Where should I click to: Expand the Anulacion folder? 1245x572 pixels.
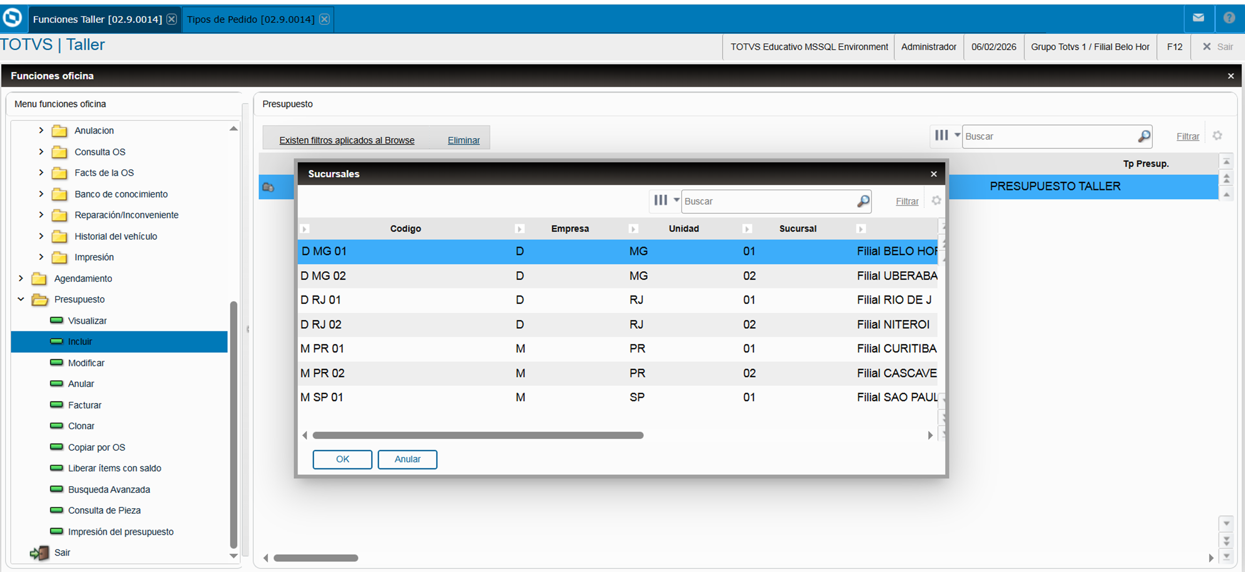coord(41,130)
